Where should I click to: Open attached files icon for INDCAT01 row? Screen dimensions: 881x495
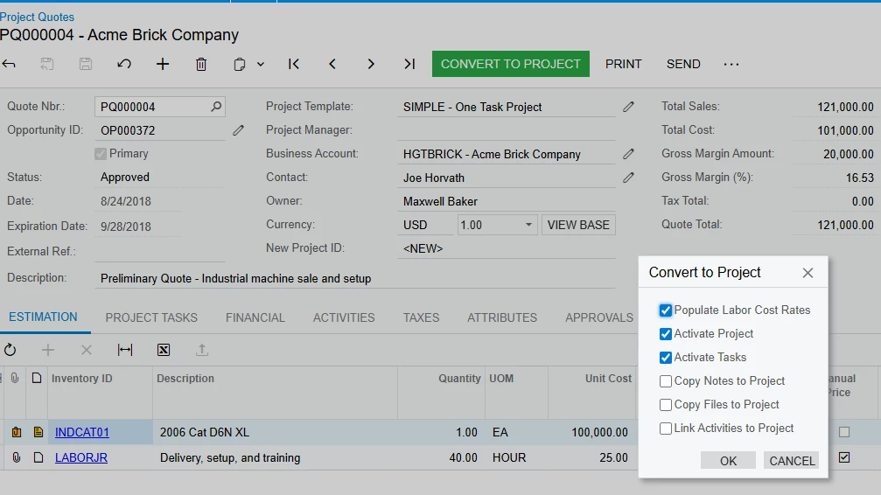(x=17, y=432)
